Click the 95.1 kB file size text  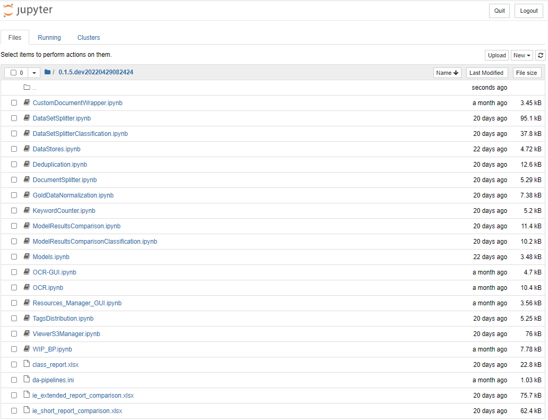click(x=530, y=118)
